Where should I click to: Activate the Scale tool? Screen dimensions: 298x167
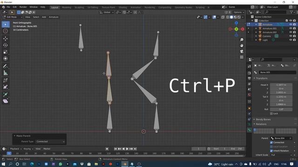tap(6, 52)
